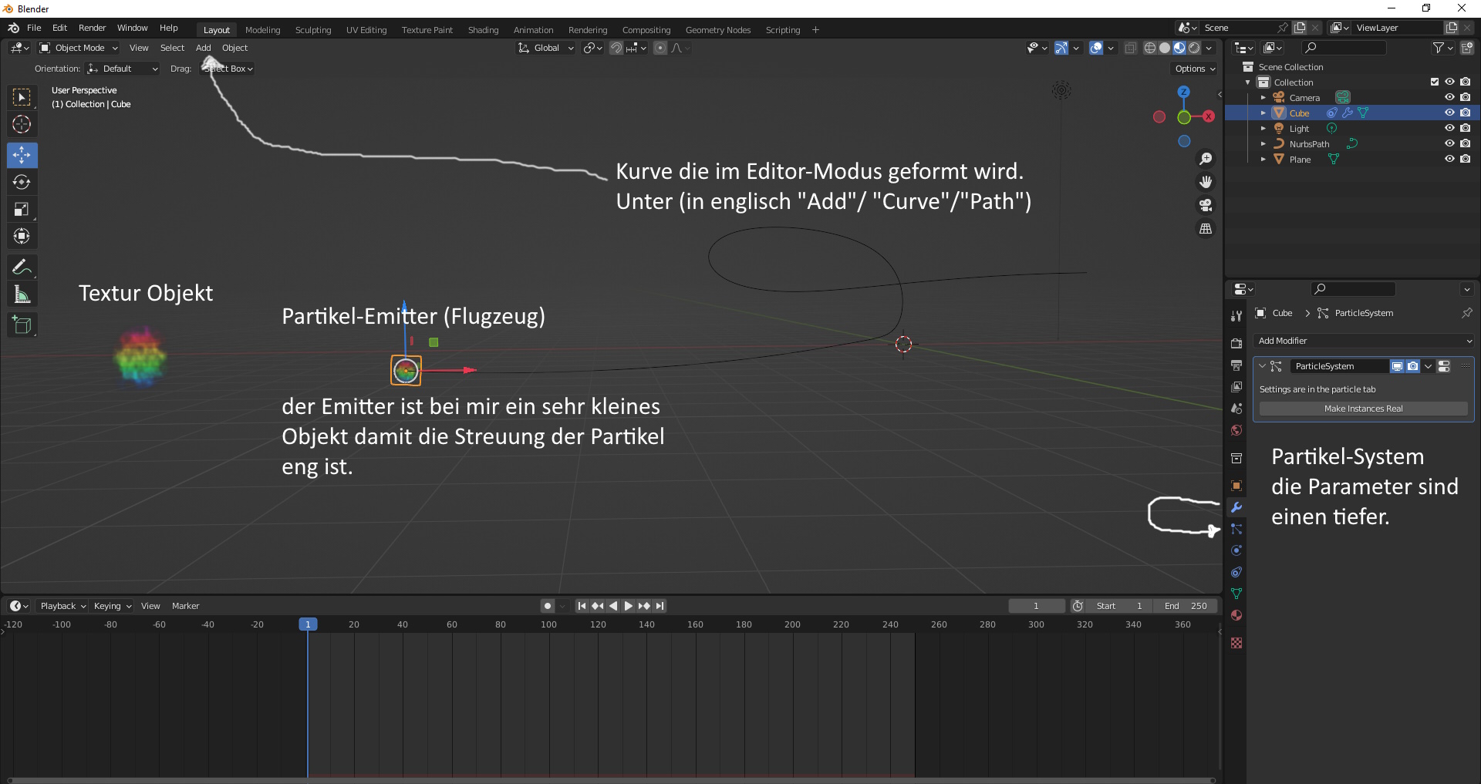This screenshot has width=1481, height=784.
Task: Open the Render menu
Action: point(92,28)
